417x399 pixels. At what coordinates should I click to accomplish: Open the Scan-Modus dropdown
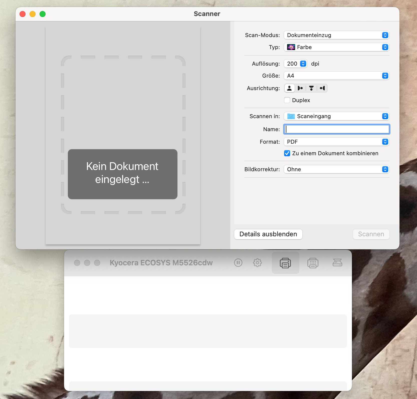[x=336, y=35]
